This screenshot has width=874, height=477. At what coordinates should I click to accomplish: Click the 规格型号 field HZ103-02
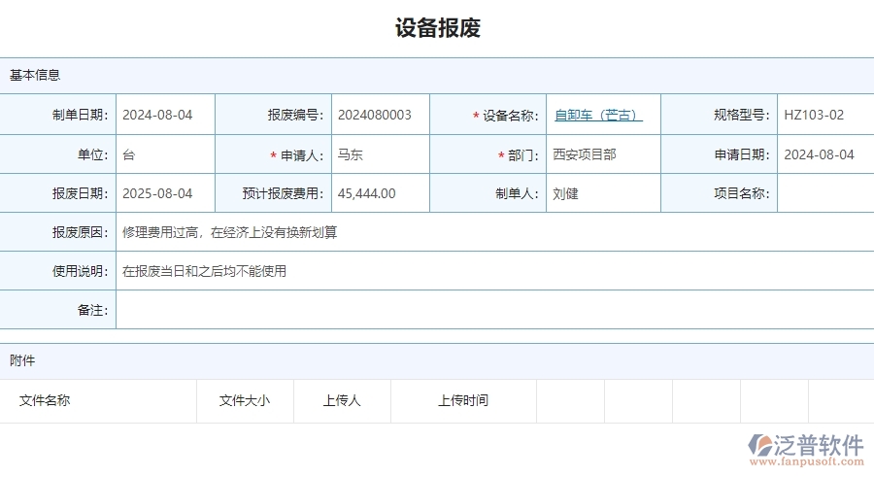824,115
